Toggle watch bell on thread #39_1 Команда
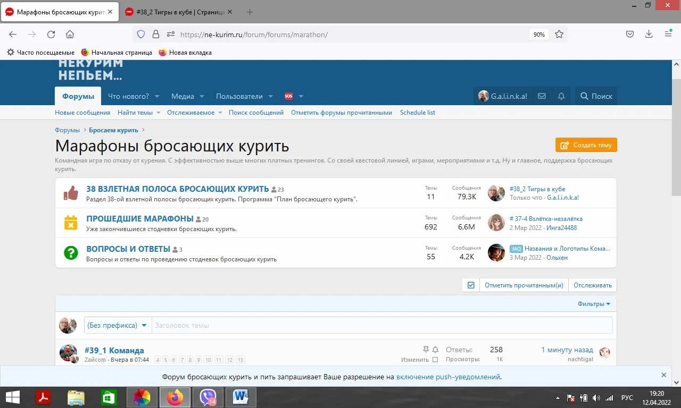681x408 pixels. tap(435, 349)
